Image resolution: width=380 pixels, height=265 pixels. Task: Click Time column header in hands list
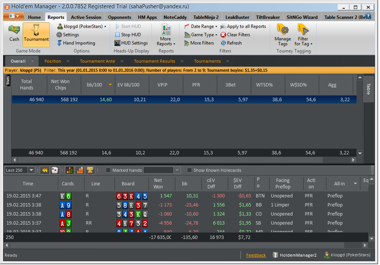28,184
